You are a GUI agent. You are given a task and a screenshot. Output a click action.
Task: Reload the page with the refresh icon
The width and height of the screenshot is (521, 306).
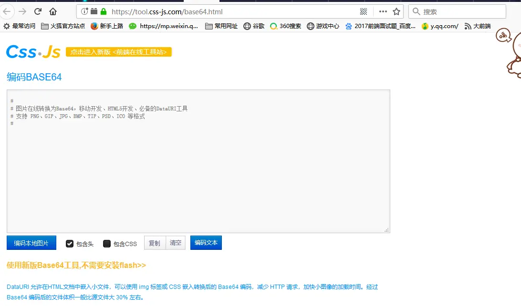(x=38, y=11)
